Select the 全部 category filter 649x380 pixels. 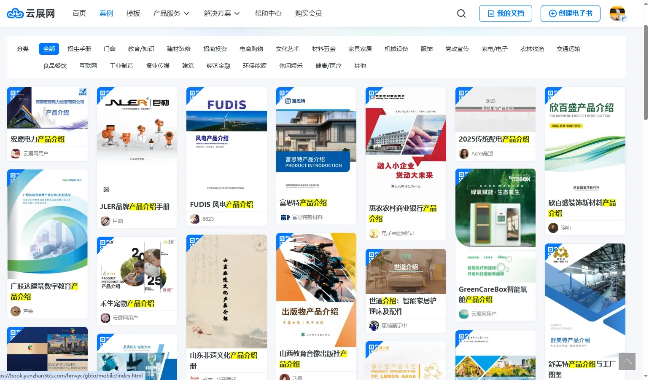pyautogui.click(x=49, y=49)
